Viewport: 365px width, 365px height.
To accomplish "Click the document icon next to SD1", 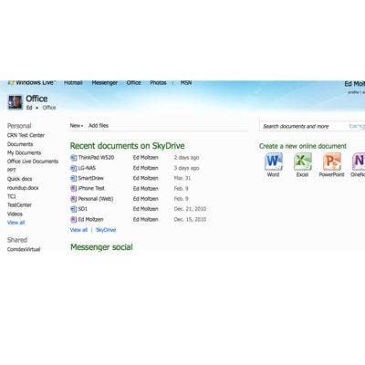I will coord(73,209).
